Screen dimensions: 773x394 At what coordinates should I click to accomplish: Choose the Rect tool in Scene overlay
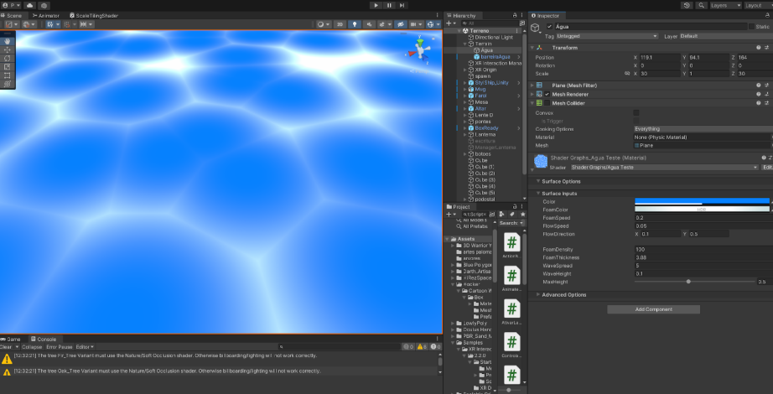pyautogui.click(x=8, y=75)
